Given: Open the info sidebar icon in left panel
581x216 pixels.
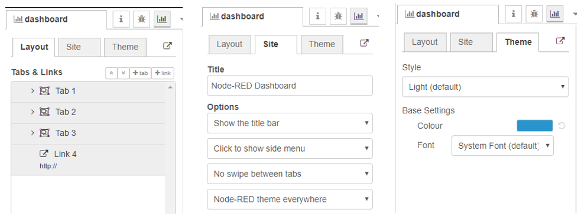Looking at the screenshot, I should click(121, 19).
